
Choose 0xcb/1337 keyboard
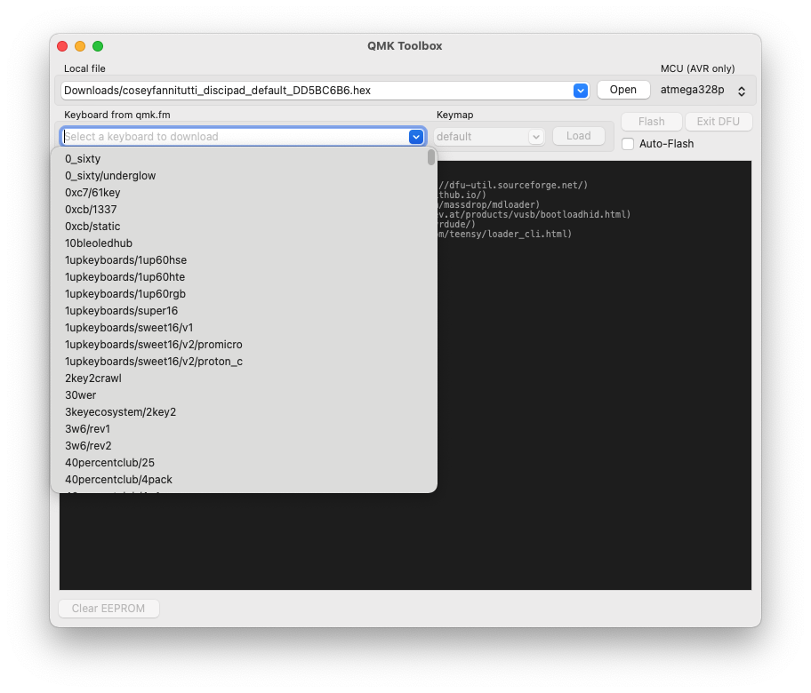pyautogui.click(x=244, y=210)
